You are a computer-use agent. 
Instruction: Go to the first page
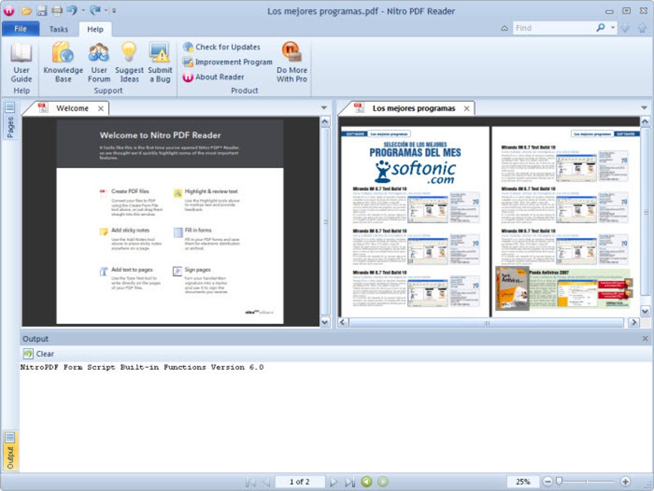pyautogui.click(x=250, y=482)
